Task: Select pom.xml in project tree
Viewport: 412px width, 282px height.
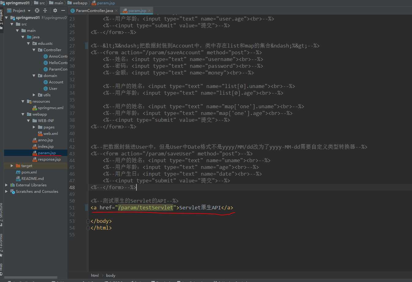Action: (x=26, y=172)
